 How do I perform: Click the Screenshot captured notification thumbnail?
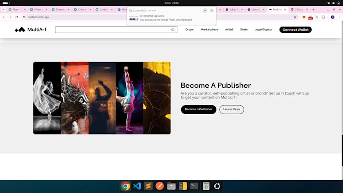133,18
